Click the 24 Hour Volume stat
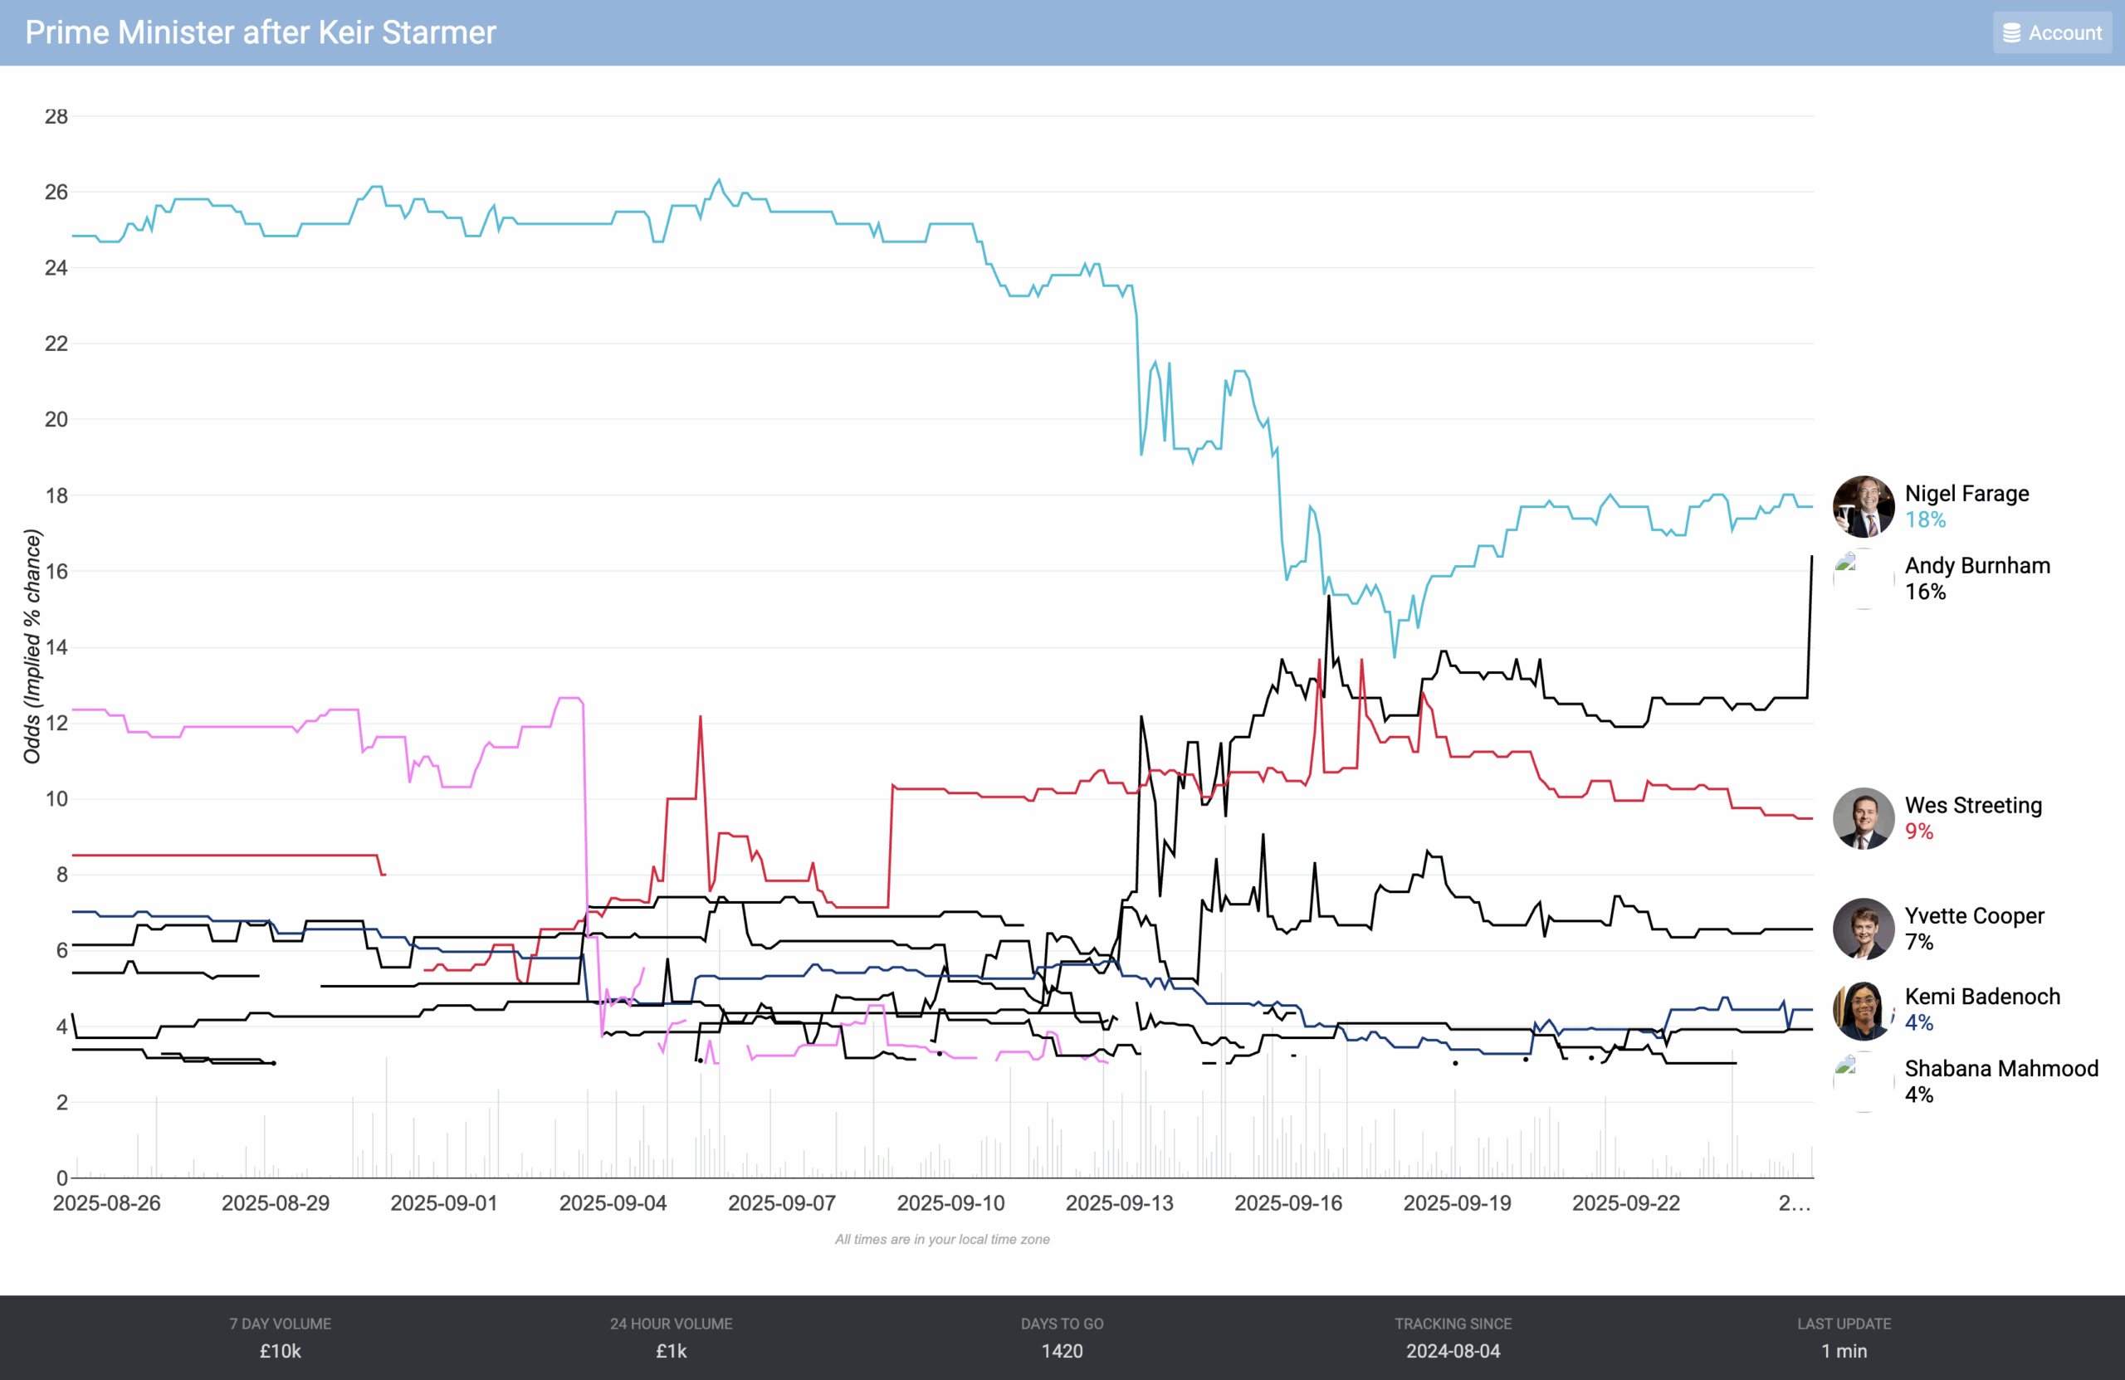Viewport: 2125px width, 1380px height. click(671, 1337)
